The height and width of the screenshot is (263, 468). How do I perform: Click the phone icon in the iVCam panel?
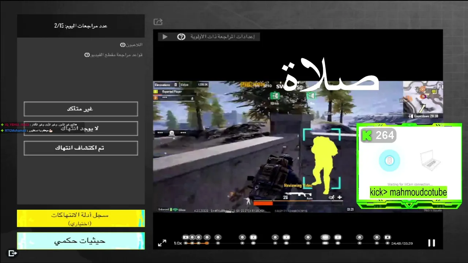click(x=389, y=160)
